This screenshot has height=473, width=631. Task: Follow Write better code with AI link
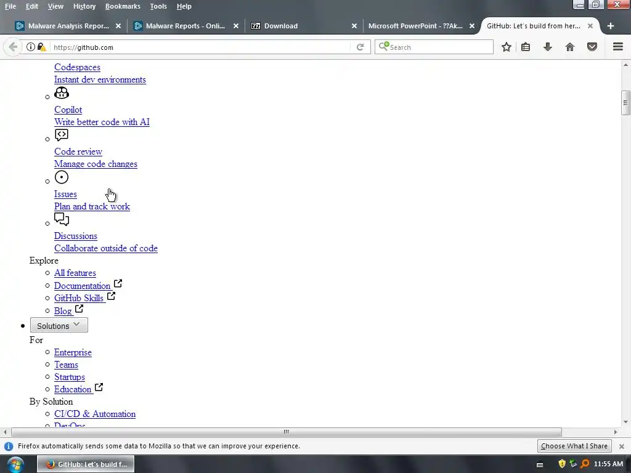click(102, 122)
